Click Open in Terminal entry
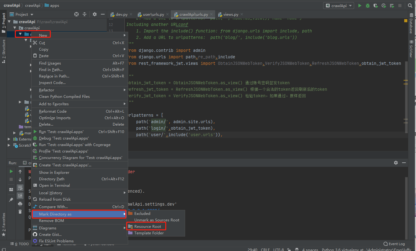Image resolution: width=416 pixels, height=251 pixels. click(80, 185)
